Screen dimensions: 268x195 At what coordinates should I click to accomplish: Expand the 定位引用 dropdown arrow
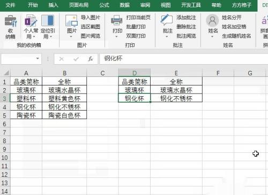51,37
